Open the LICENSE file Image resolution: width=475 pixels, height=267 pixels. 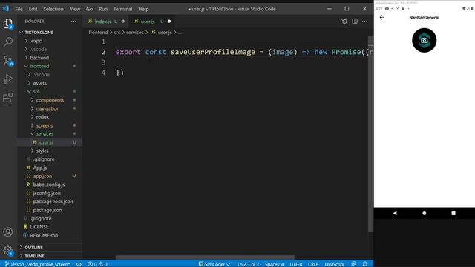39,227
